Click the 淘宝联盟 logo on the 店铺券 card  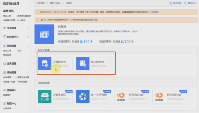coord(121,97)
